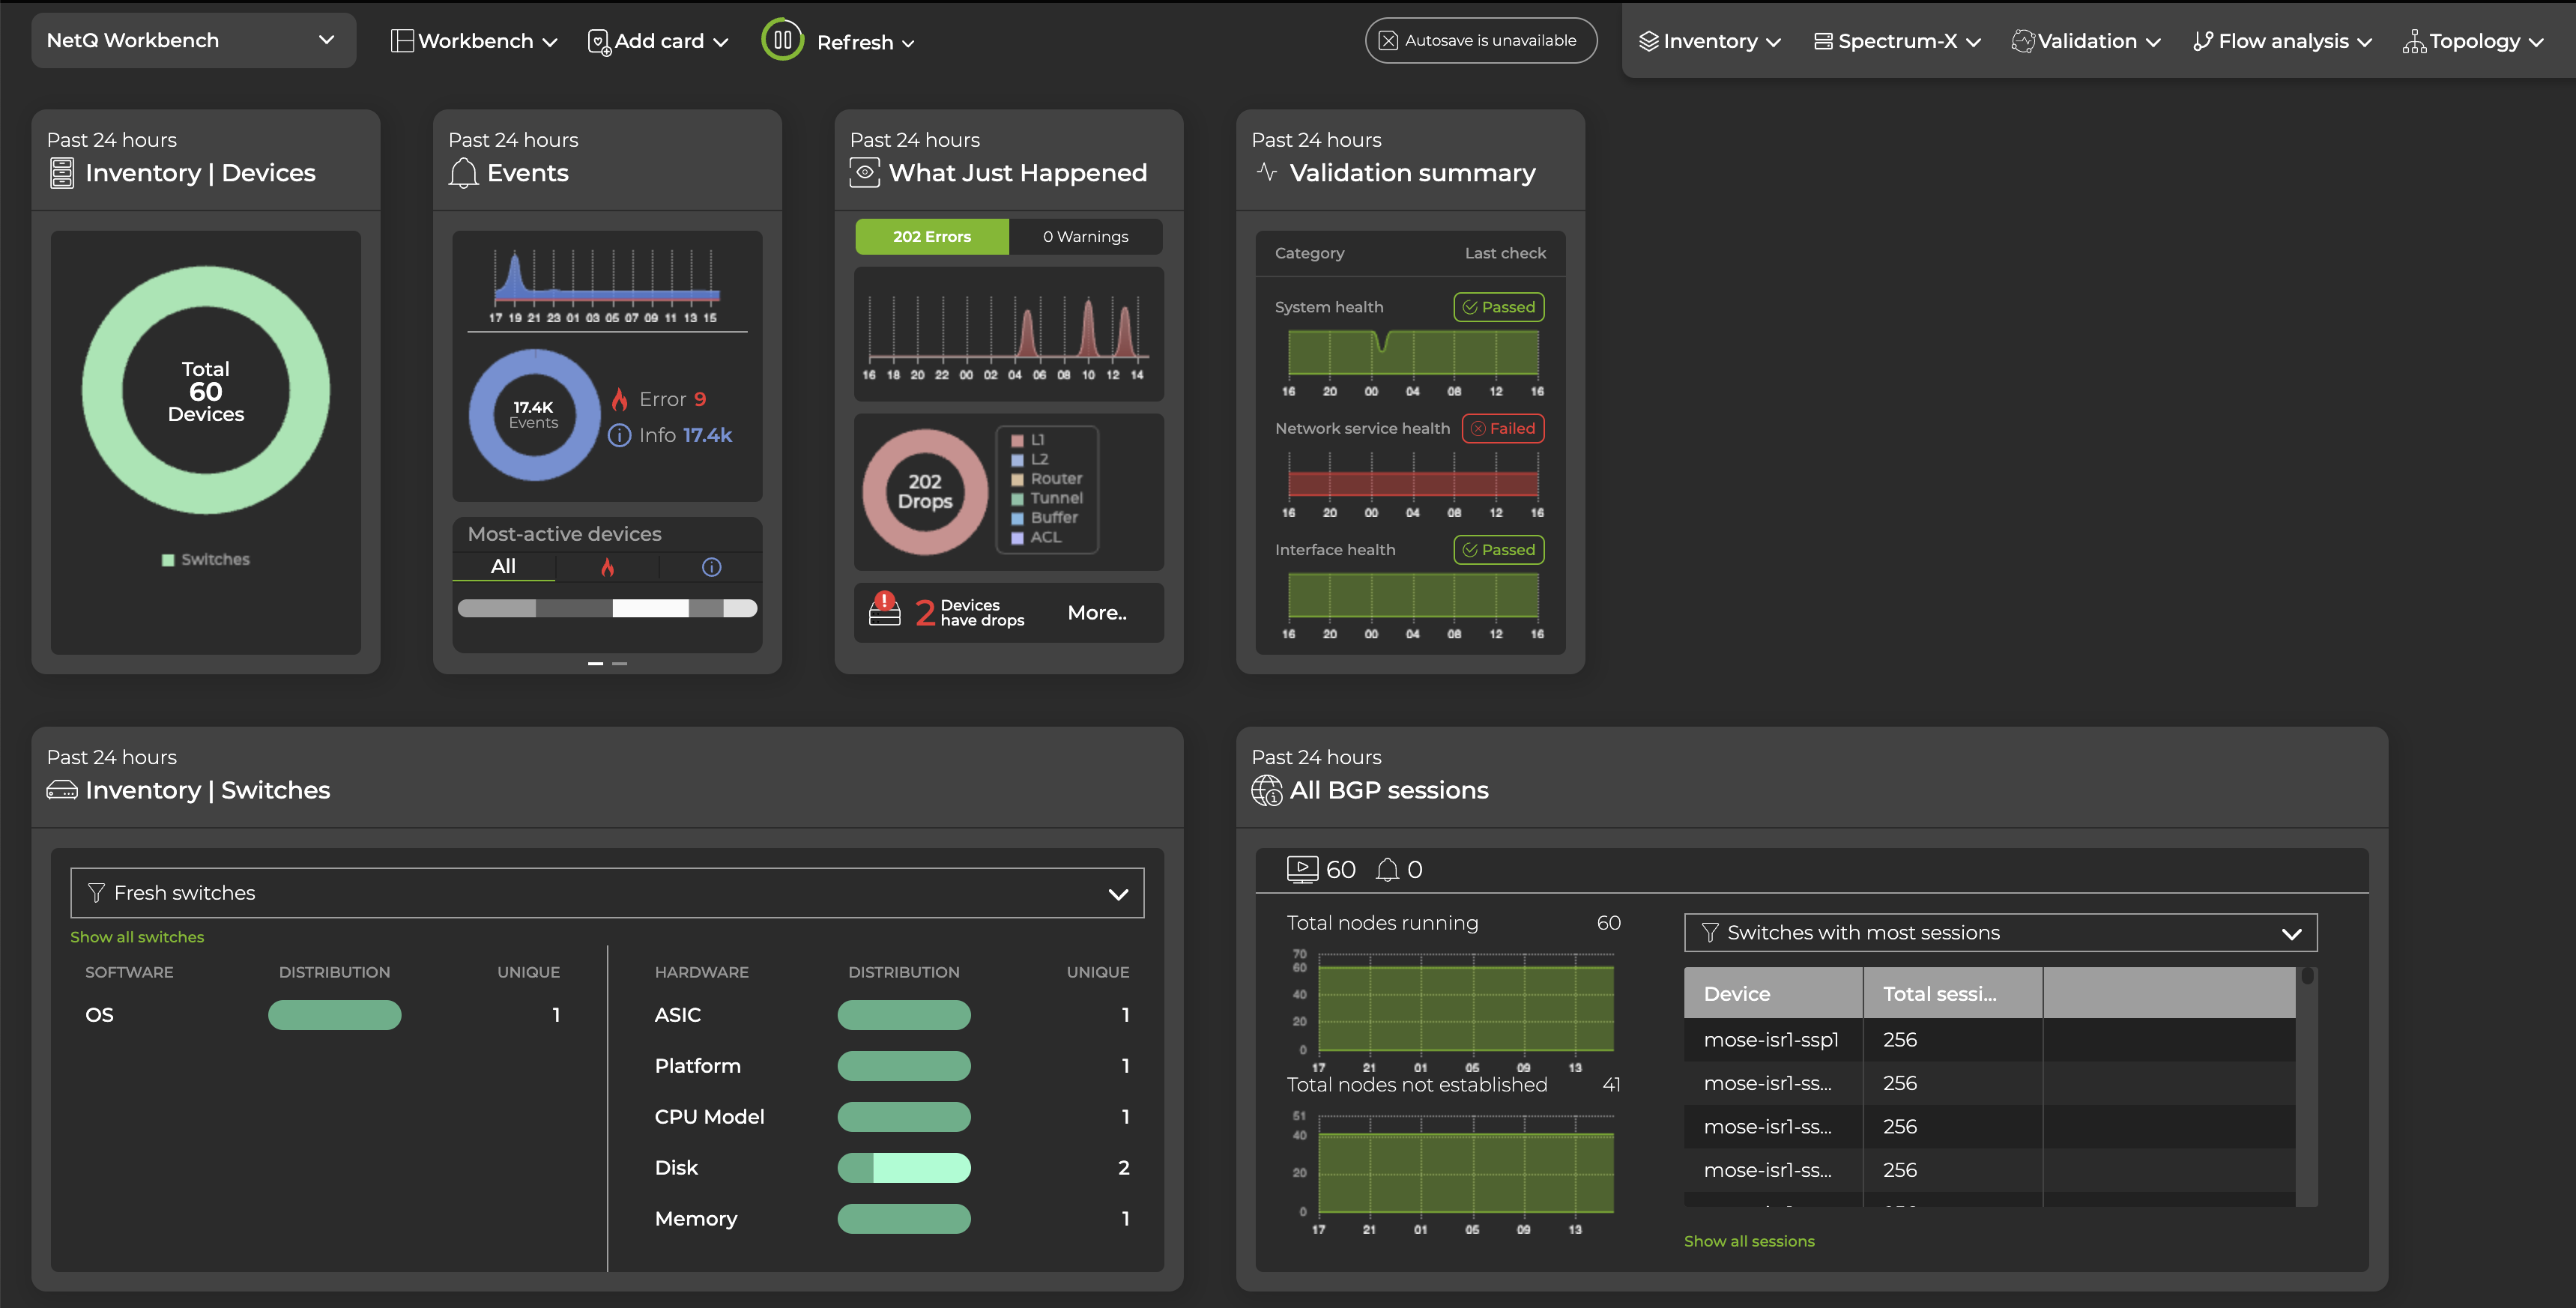
Task: Select the flame tab in Most-active devices
Action: click(608, 567)
